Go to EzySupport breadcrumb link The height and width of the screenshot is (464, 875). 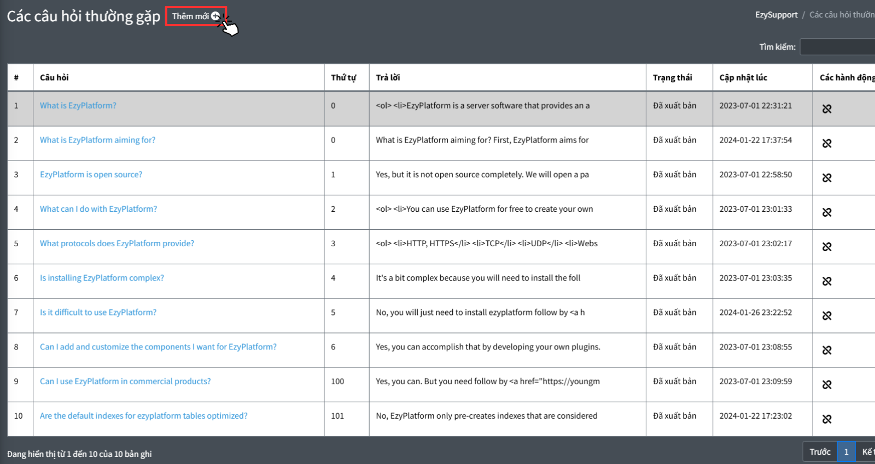click(x=776, y=15)
